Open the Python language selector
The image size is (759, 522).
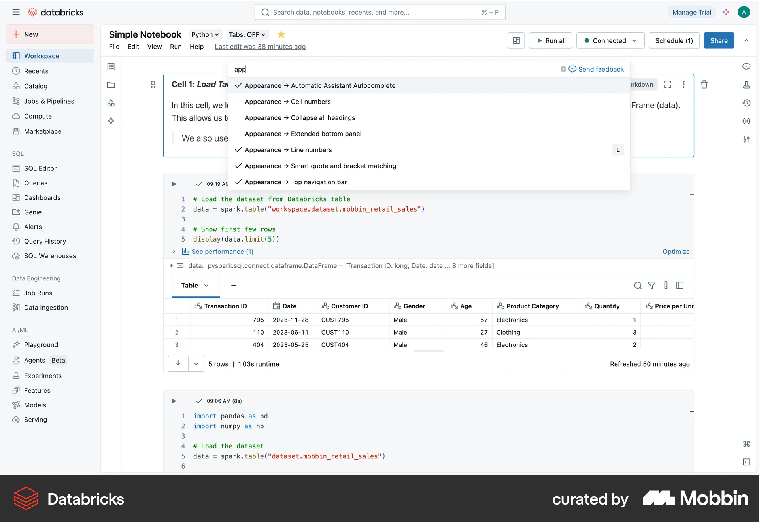click(x=205, y=34)
